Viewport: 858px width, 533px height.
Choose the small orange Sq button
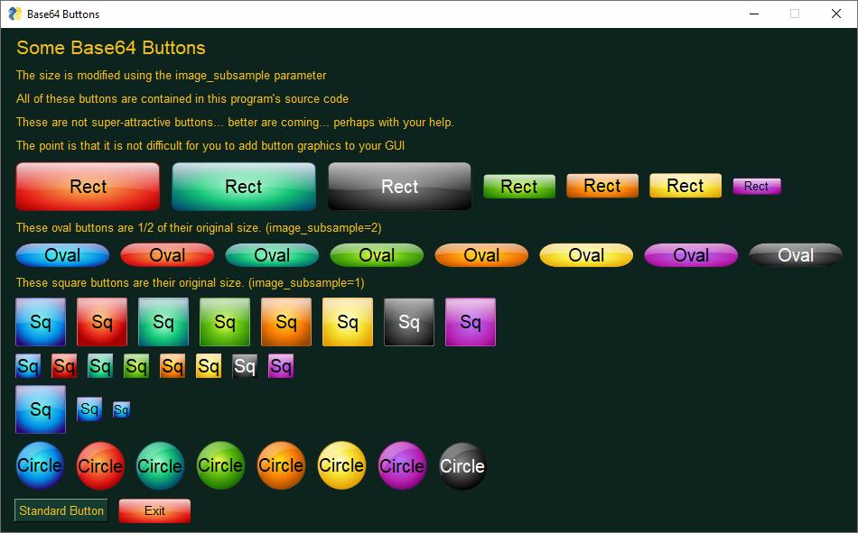[173, 366]
